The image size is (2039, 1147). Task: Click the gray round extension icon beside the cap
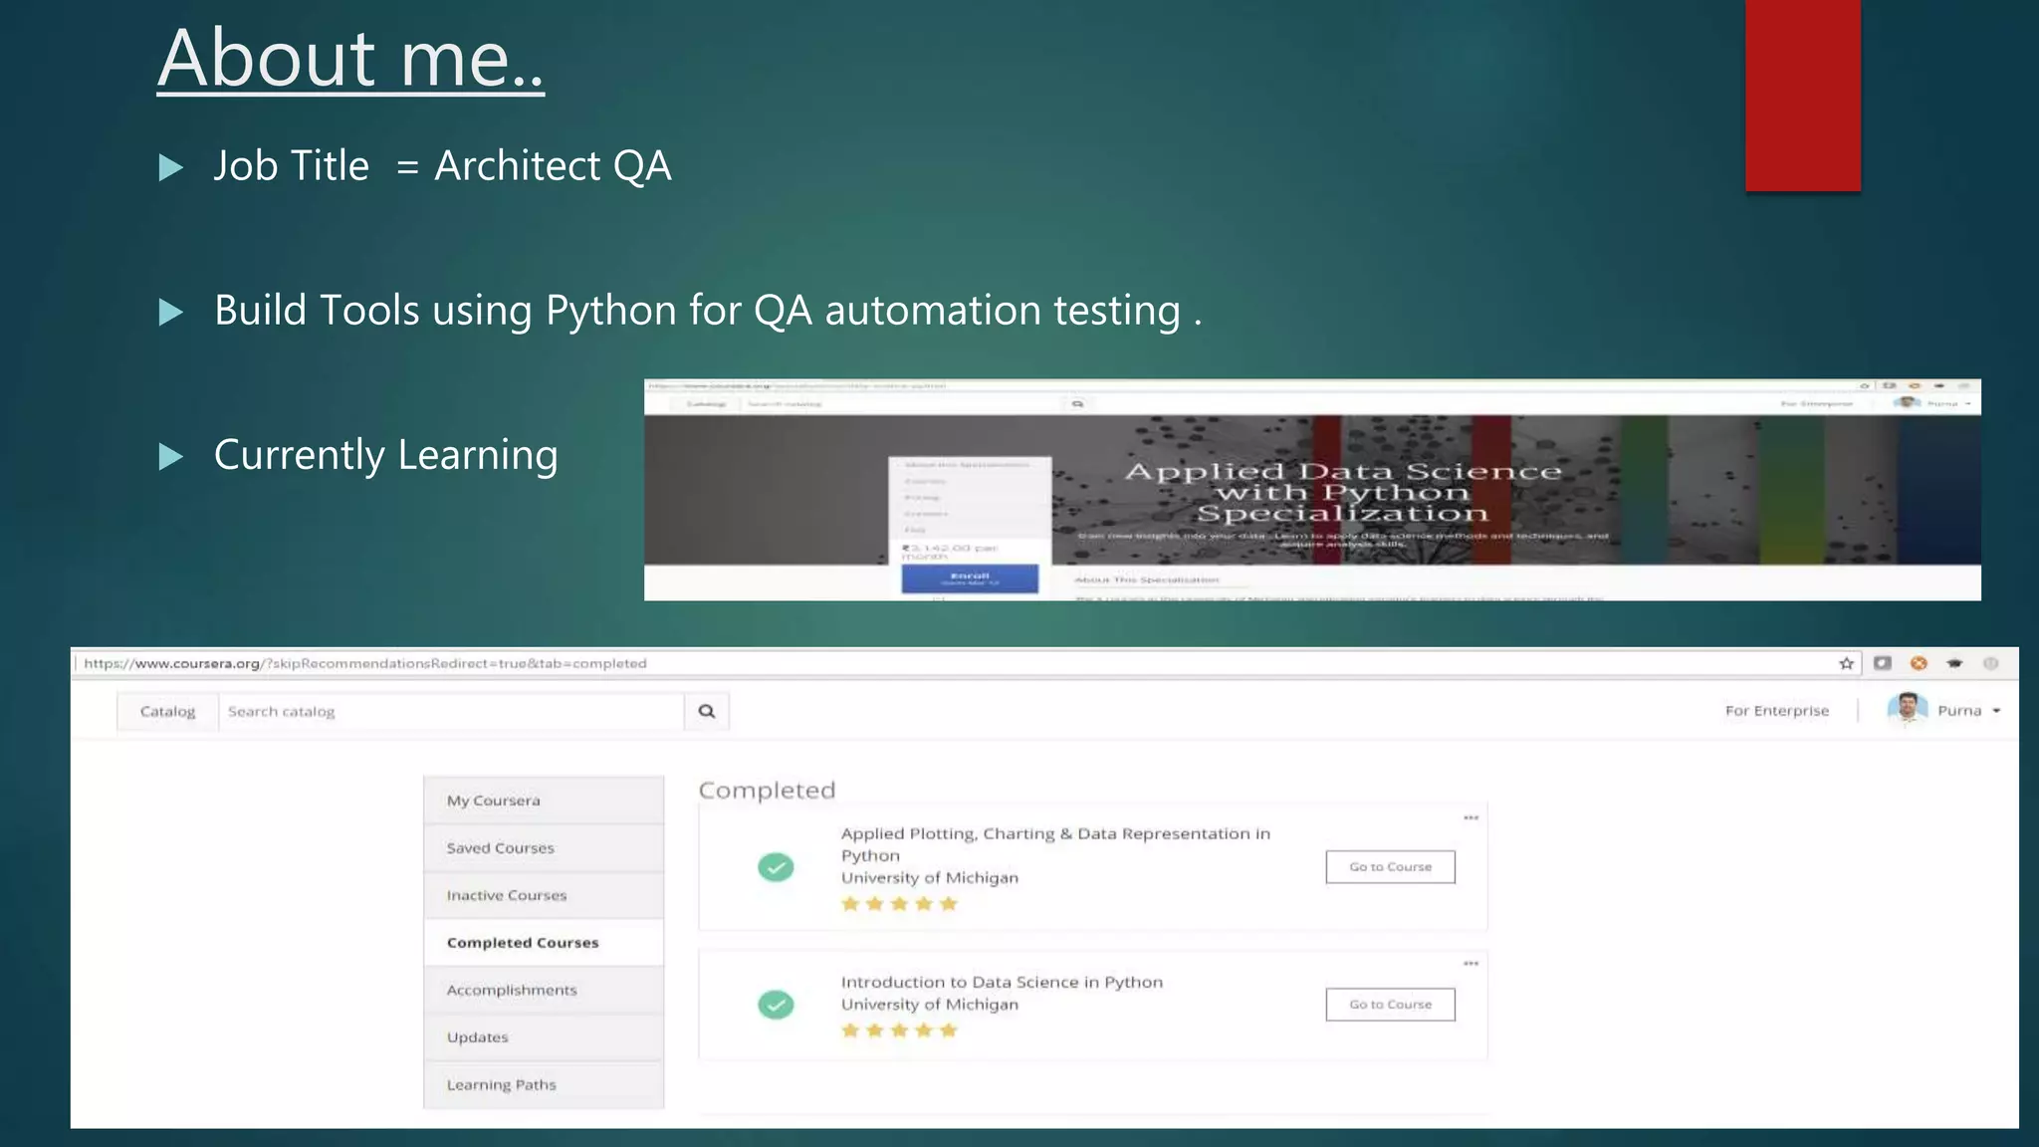click(x=1990, y=663)
